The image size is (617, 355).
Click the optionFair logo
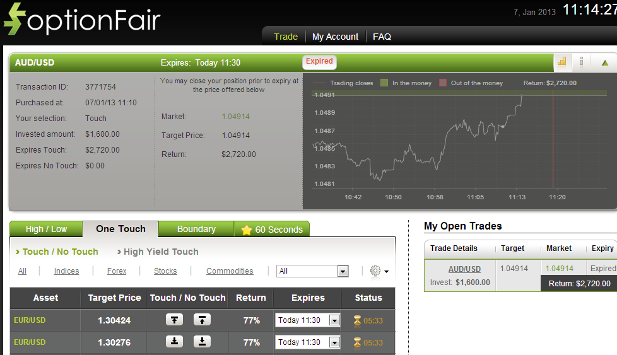tap(82, 20)
